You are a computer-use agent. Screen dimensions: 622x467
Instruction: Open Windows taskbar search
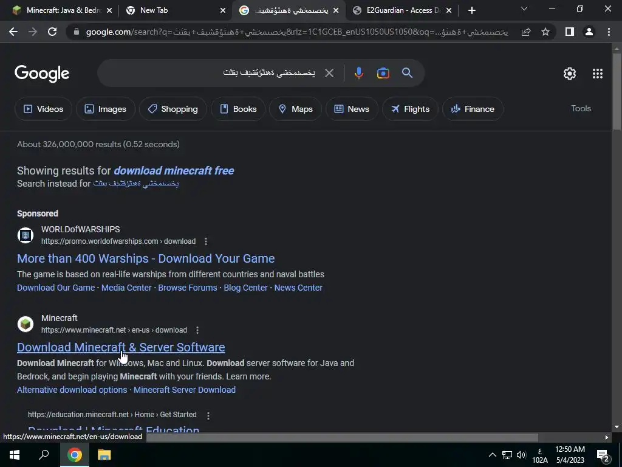(44, 455)
